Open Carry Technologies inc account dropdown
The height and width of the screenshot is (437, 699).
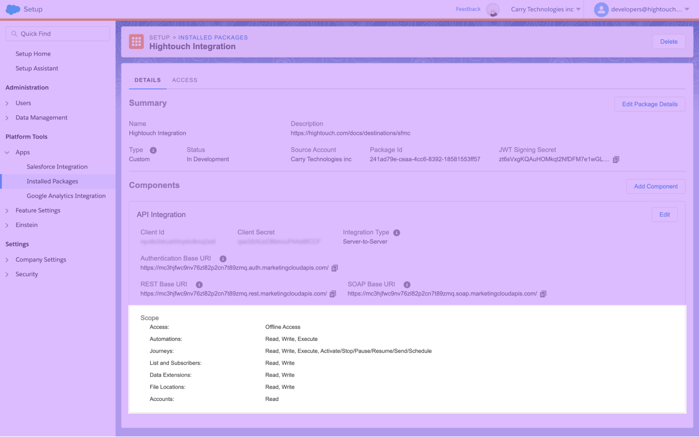click(546, 9)
